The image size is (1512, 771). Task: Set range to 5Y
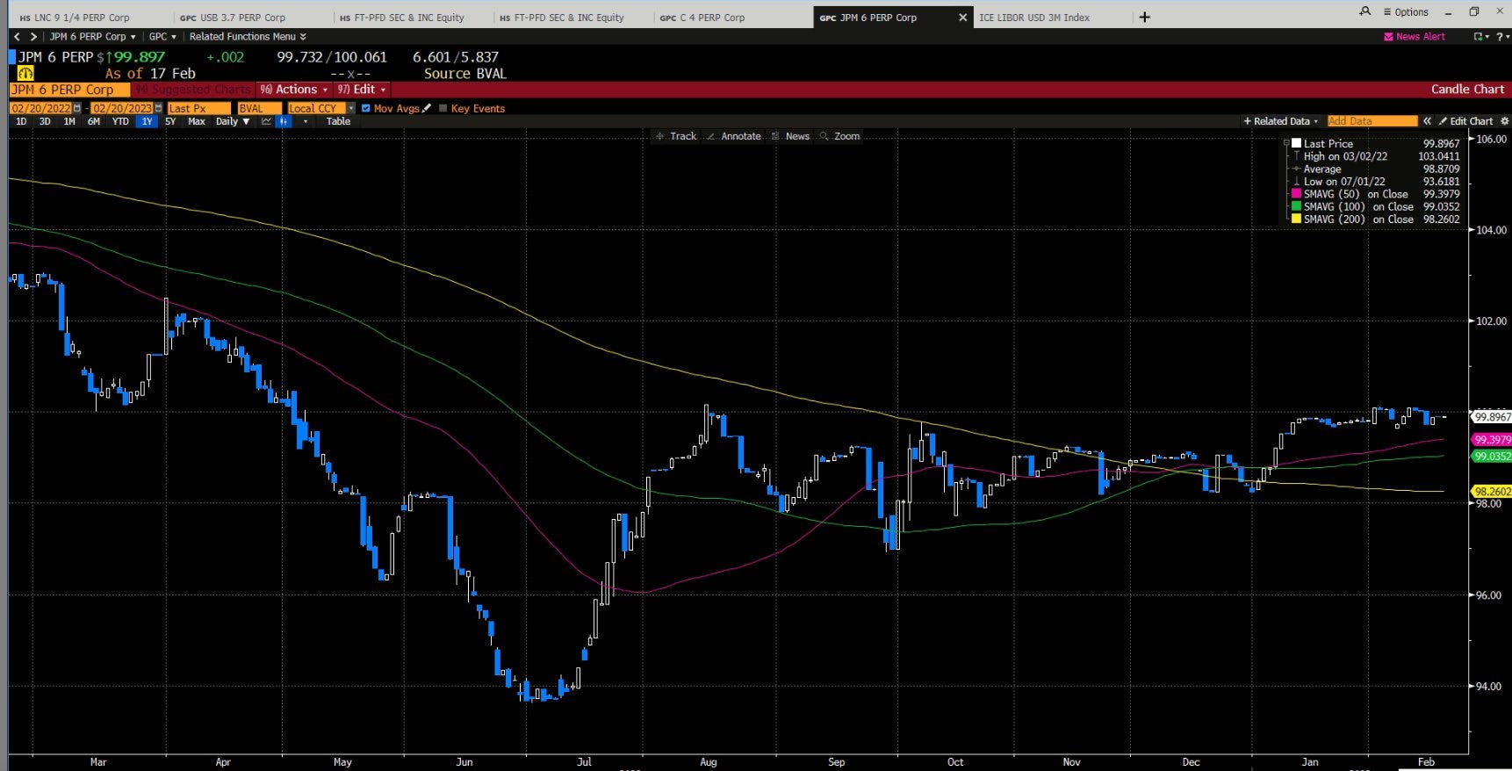click(170, 122)
